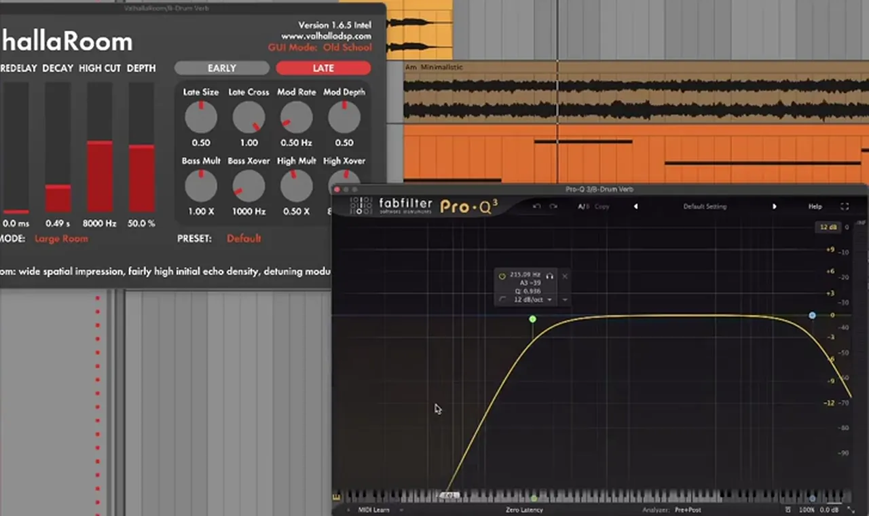This screenshot has height=516, width=869.
Task: Open the 12 dB/oct slope dropdown
Action: coord(532,299)
